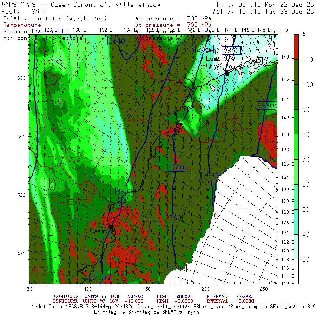
Task: Click the 50–60% aqua-green color bar segment
Action: tap(296, 197)
